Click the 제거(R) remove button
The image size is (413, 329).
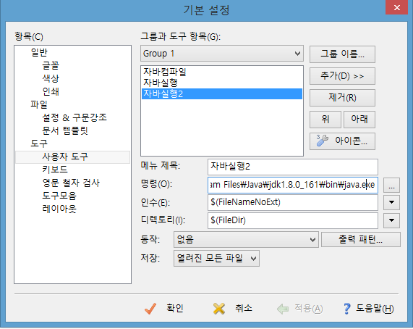pyautogui.click(x=342, y=98)
